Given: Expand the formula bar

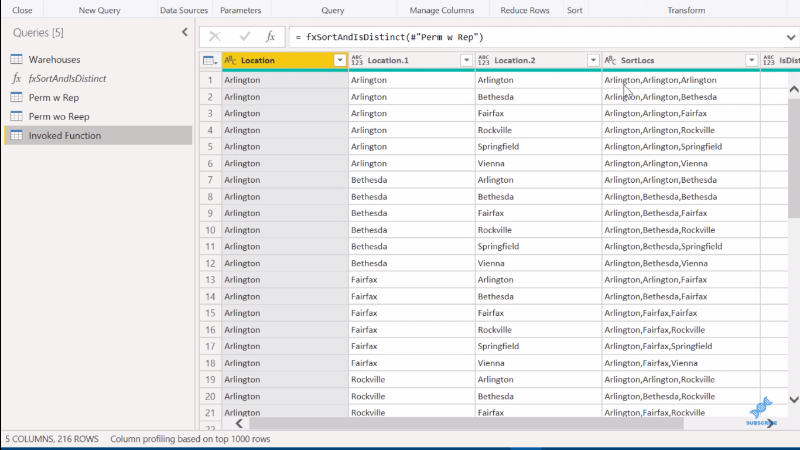Looking at the screenshot, I should pos(791,37).
